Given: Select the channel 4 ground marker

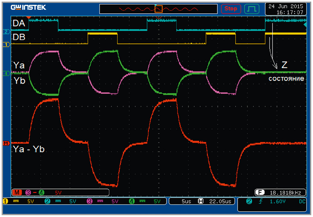Looking at the screenshot, I should pyautogui.click(x=6, y=74).
